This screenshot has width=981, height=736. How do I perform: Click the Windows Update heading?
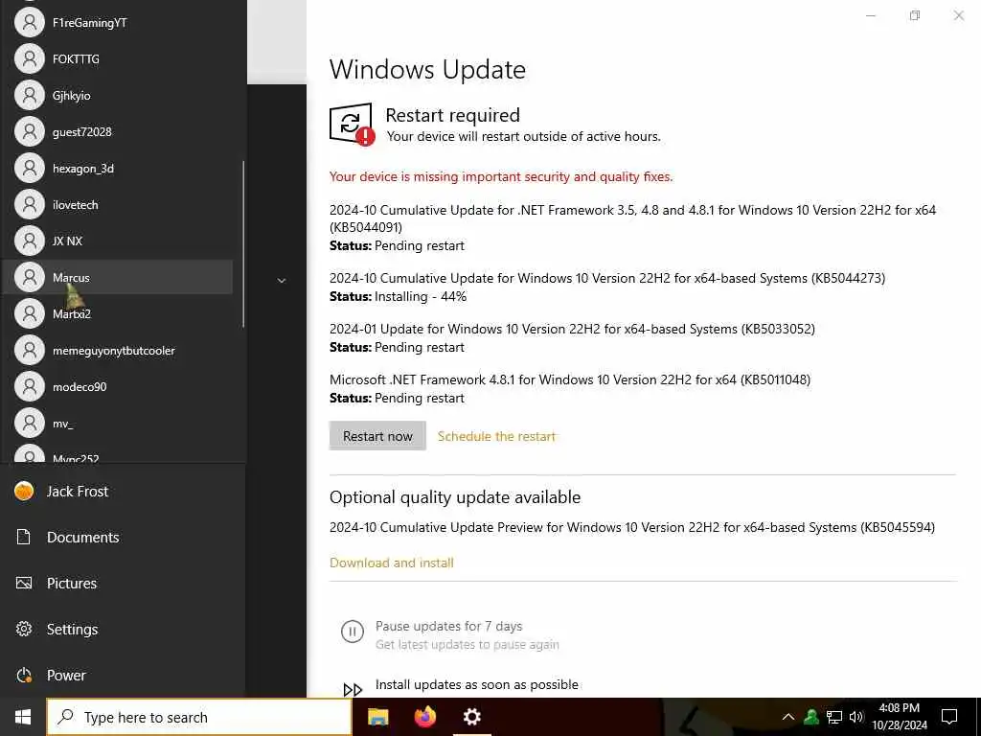pos(427,69)
